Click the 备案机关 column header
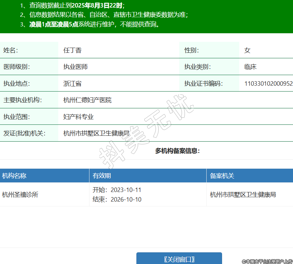 point(222,176)
